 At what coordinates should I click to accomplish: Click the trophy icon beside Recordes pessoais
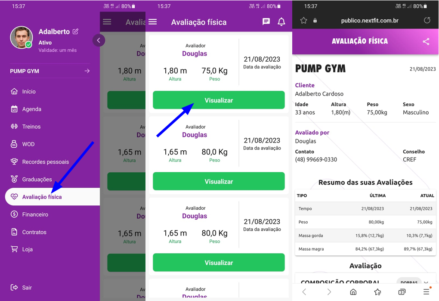[x=14, y=161]
